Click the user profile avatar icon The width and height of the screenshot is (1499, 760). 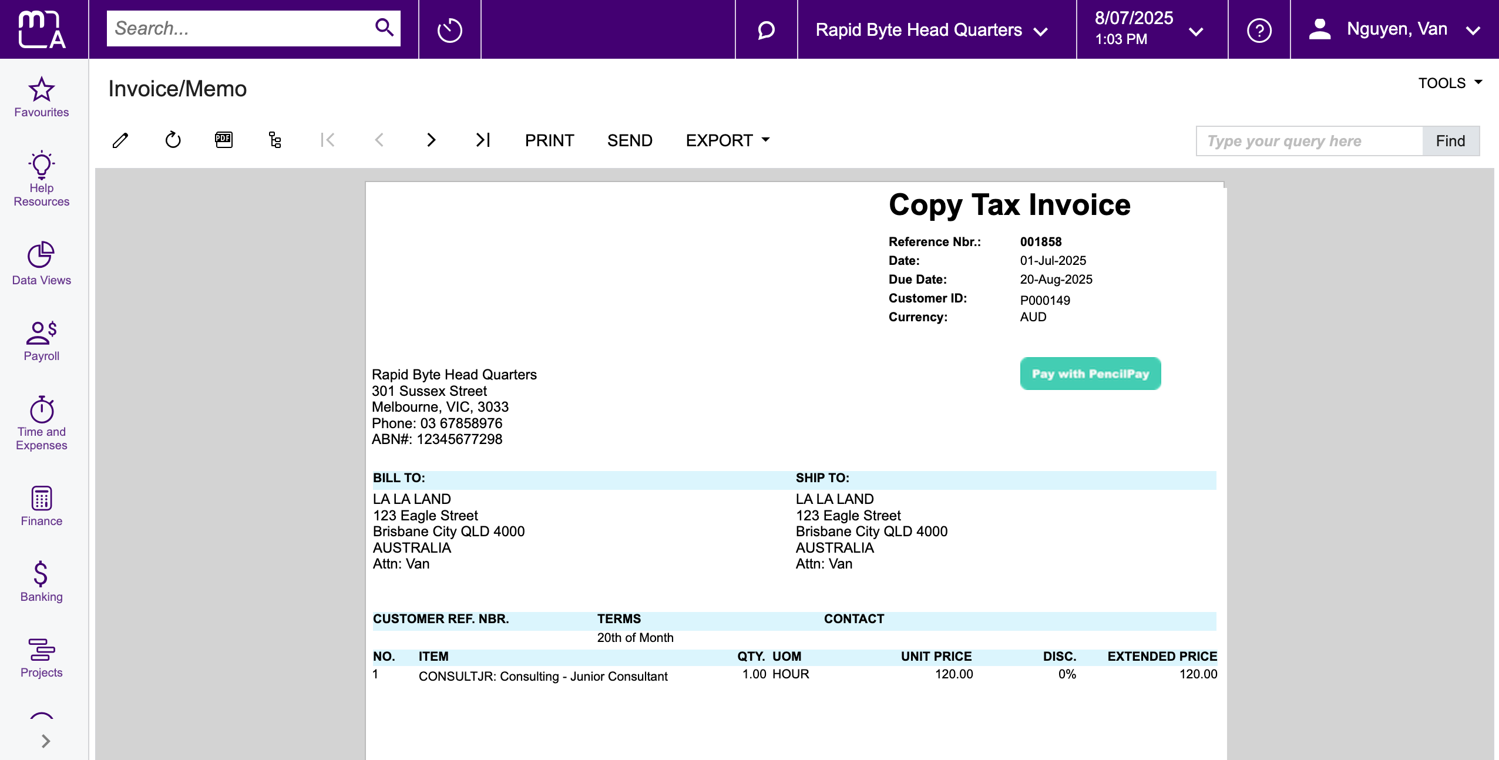click(x=1320, y=29)
